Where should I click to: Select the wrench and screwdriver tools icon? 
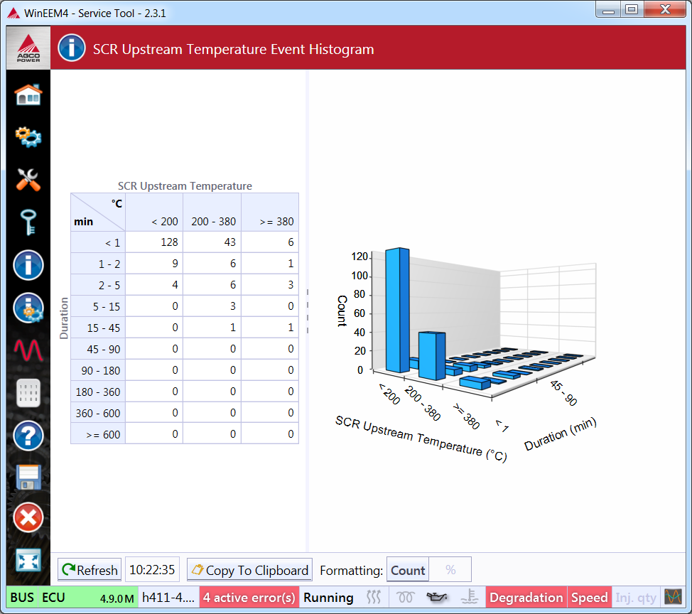tap(28, 179)
